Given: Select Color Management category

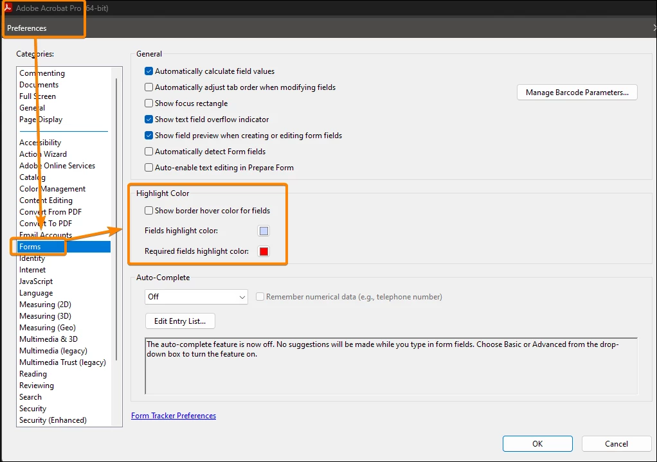Looking at the screenshot, I should 52,189.
